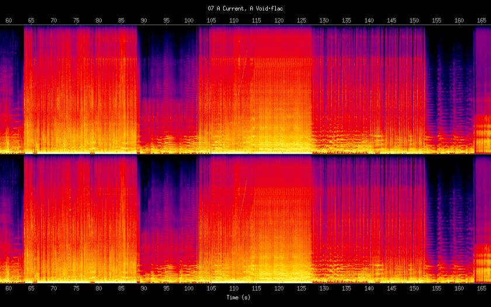
Task: Select 140 seconds on the bottom axis
Action: (369, 289)
